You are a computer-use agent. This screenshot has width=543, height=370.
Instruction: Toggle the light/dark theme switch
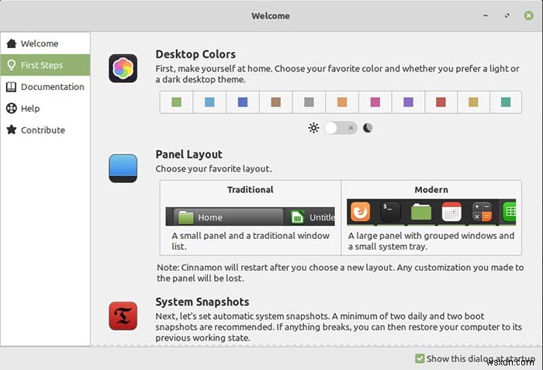341,128
